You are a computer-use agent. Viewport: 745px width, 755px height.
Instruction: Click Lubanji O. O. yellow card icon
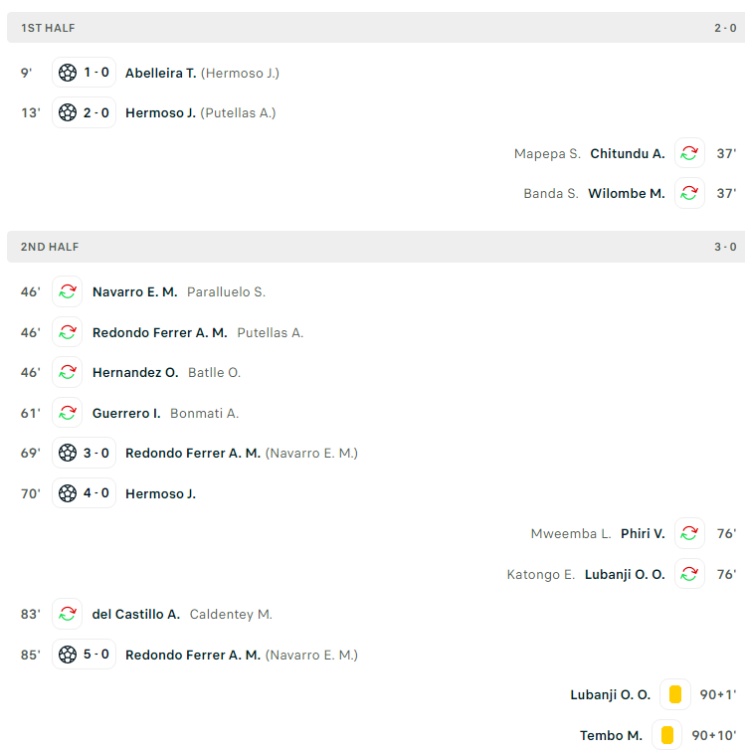point(675,694)
